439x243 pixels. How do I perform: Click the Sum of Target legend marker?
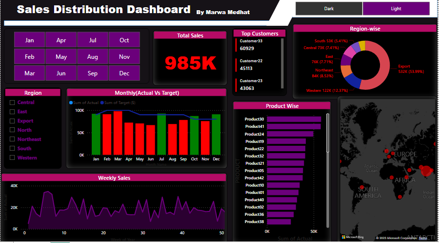point(102,103)
